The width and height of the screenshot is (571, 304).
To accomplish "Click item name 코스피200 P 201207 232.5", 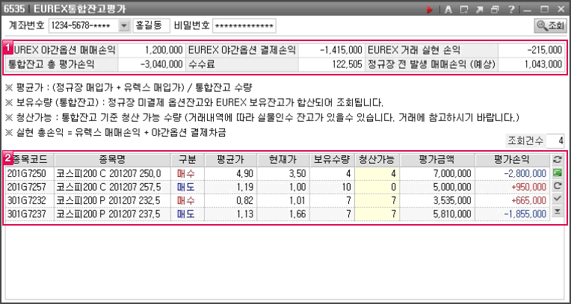I will [x=113, y=200].
